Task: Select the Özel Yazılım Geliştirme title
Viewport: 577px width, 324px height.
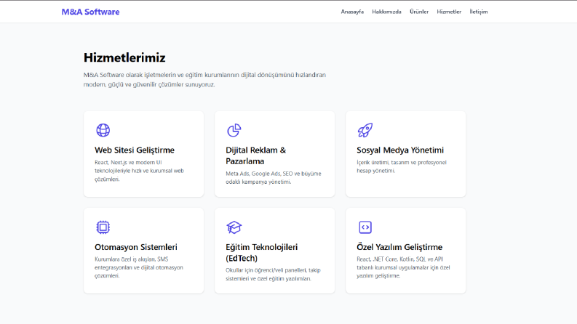Action: point(399,247)
